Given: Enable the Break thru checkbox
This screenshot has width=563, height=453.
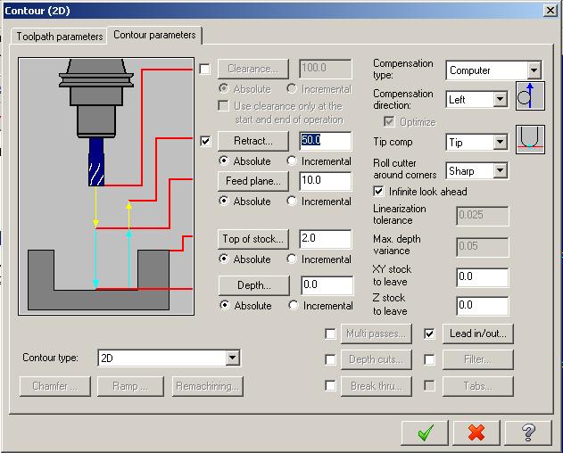Looking at the screenshot, I should coord(330,386).
